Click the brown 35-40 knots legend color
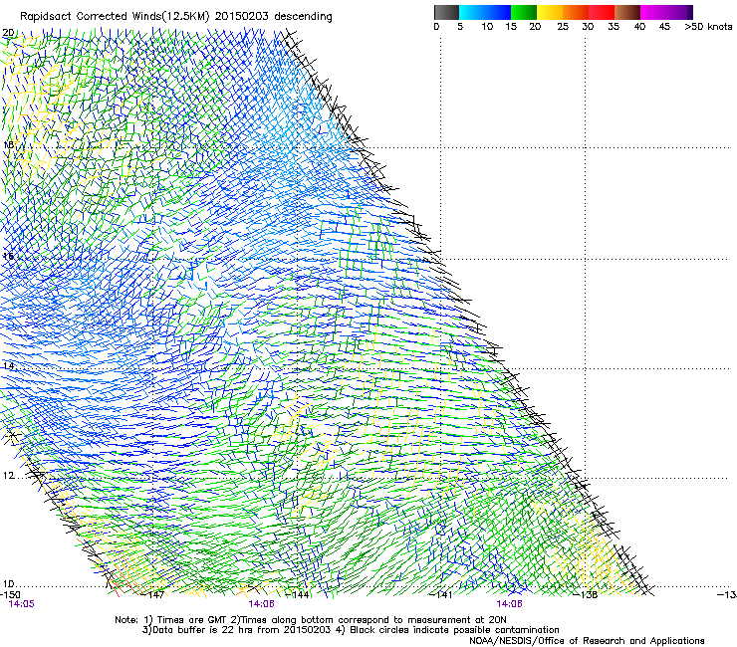737x647 pixels. coord(627,12)
